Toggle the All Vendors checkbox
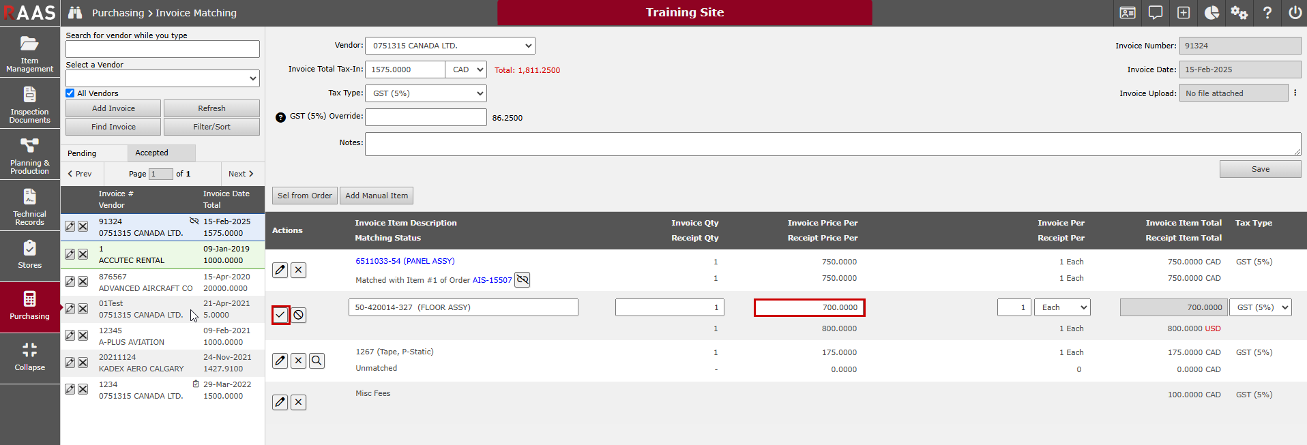This screenshot has height=445, width=1307. [70, 93]
